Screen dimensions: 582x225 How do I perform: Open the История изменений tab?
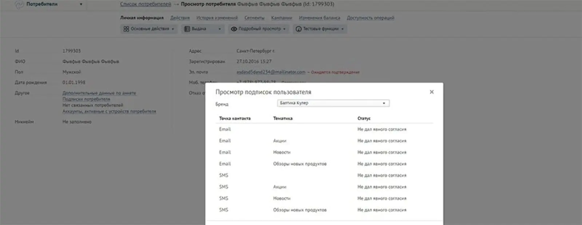pos(217,18)
